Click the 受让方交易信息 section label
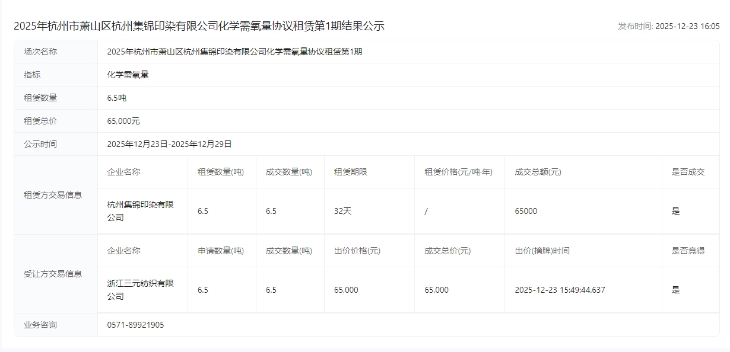Viewport: 730px width, 352px height. pos(53,274)
